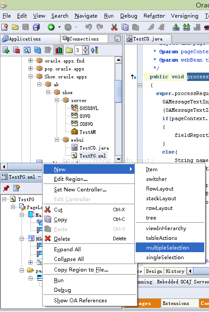
Task: Expand the pop.oracle.apps package node
Action: point(30,69)
